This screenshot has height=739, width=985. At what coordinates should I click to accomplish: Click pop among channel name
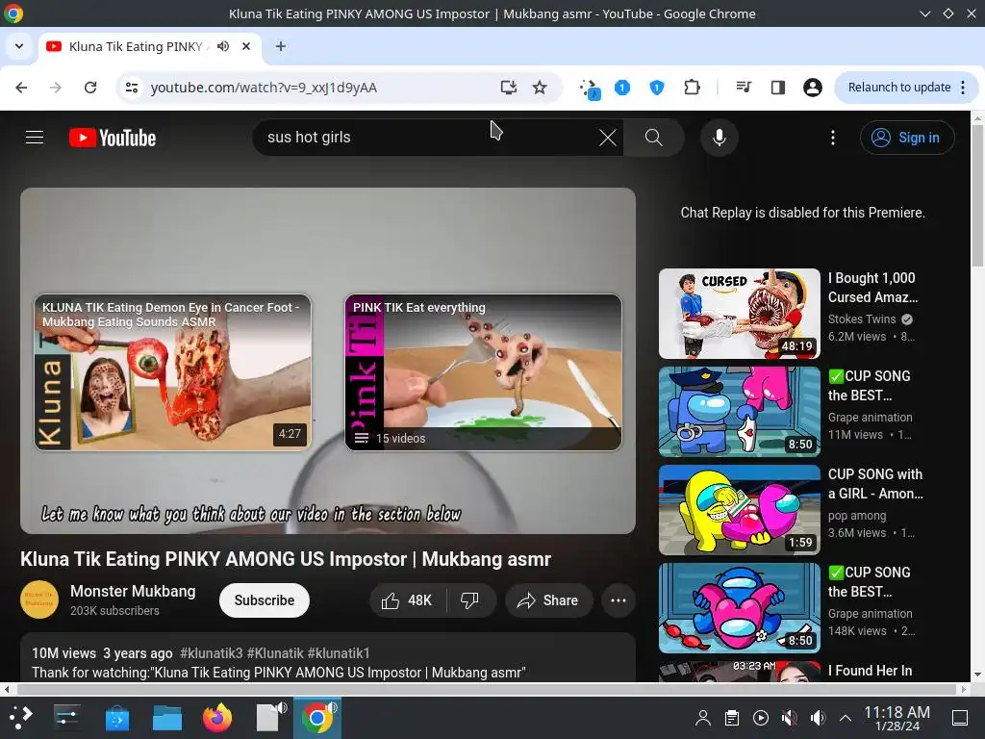pyautogui.click(x=857, y=516)
